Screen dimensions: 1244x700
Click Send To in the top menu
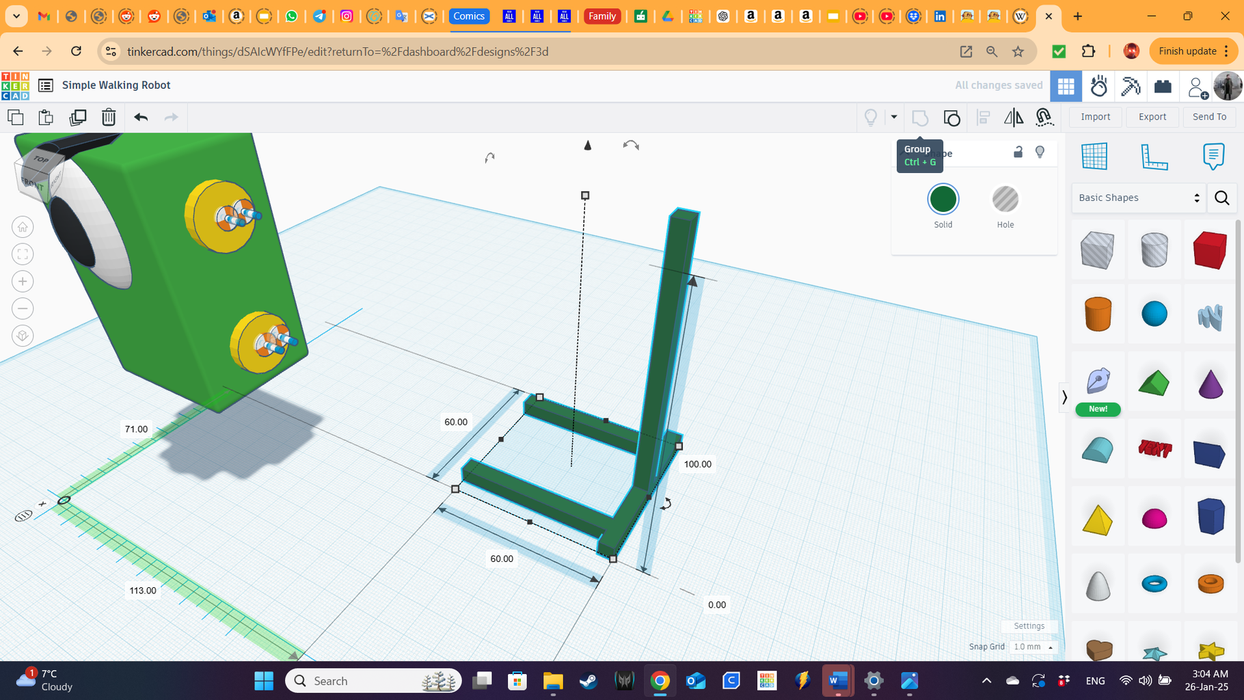(x=1208, y=116)
